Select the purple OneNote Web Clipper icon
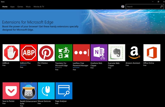 (x=99, y=53)
